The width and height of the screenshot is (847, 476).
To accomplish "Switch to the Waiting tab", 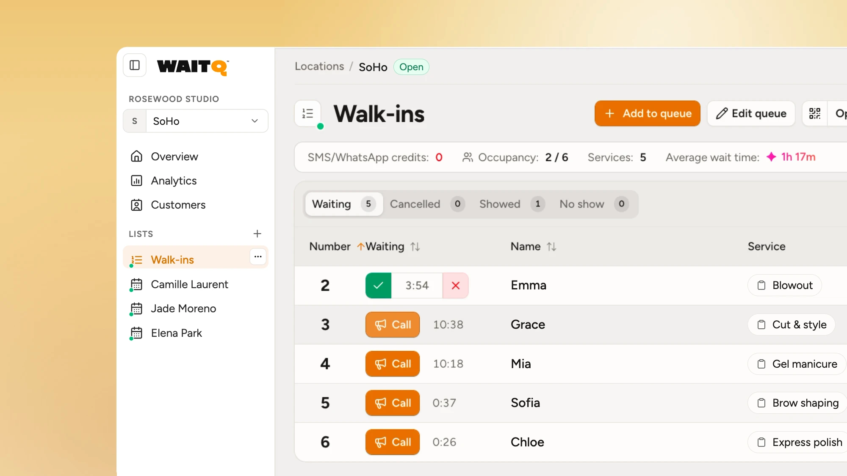I will [344, 204].
